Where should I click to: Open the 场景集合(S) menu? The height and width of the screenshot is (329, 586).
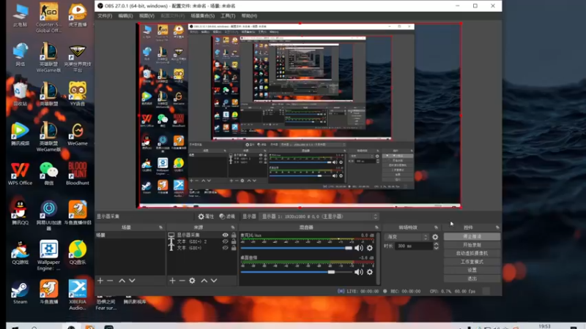point(203,16)
